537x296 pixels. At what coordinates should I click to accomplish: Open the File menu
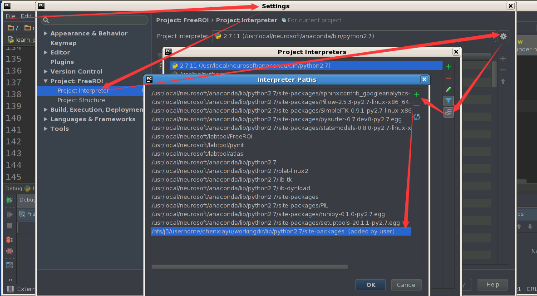click(10, 15)
